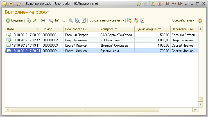Click user Евгений Петров in Пользователь column

(76, 35)
